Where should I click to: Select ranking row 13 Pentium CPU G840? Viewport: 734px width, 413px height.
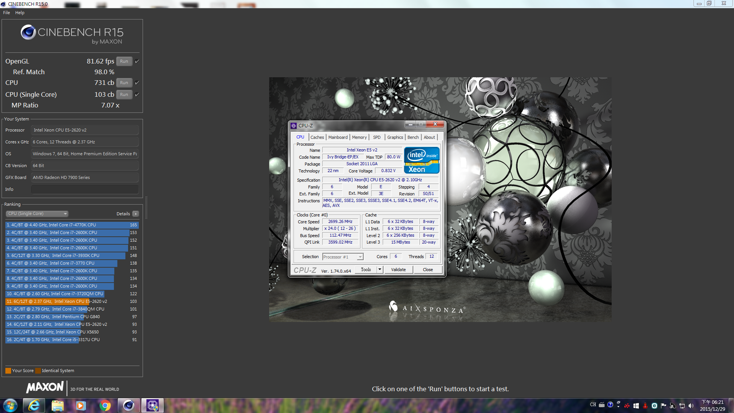pos(72,317)
